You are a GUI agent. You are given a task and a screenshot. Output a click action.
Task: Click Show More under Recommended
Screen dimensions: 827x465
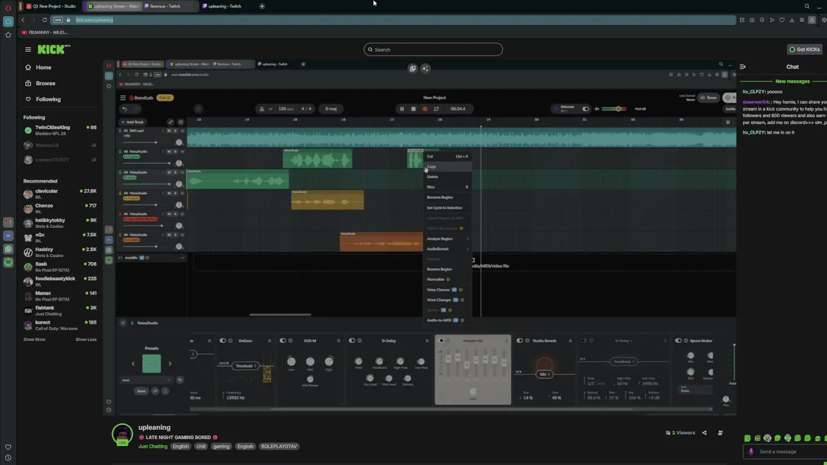[x=34, y=339]
